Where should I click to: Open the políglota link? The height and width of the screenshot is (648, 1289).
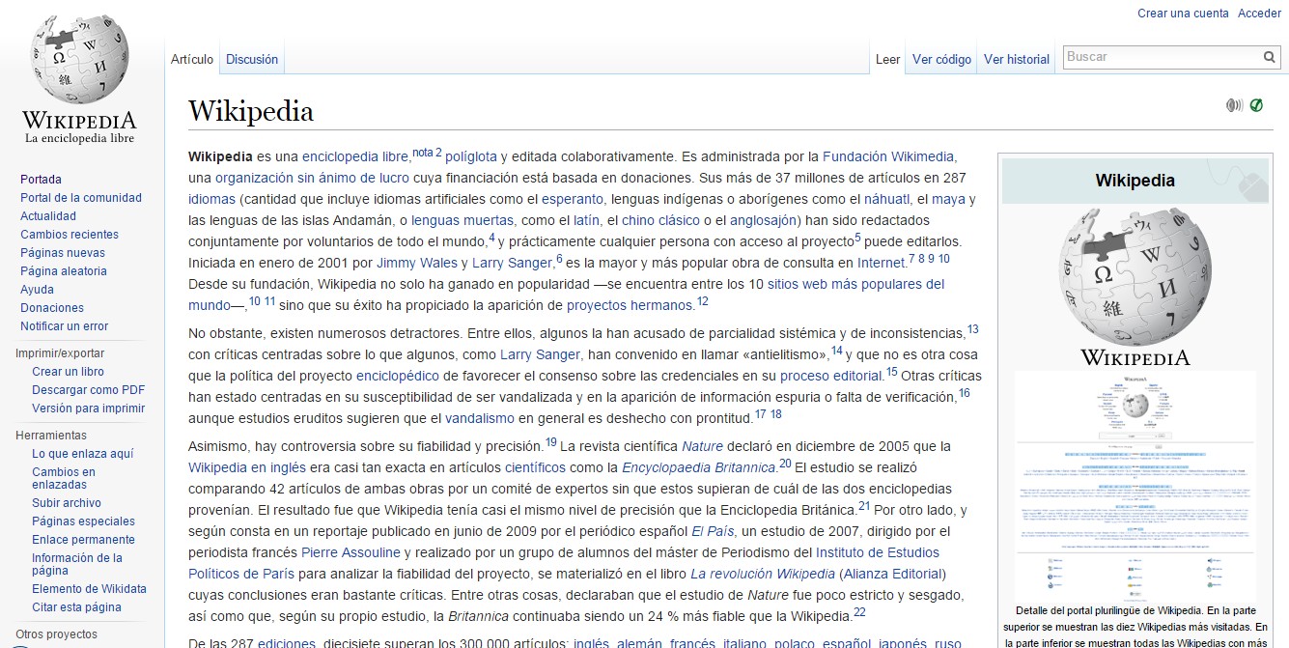click(471, 156)
